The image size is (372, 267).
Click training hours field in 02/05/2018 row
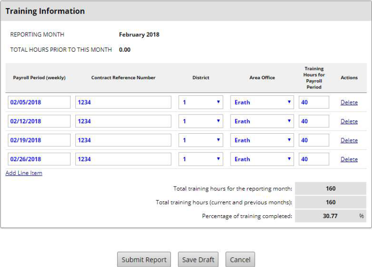coord(314,102)
